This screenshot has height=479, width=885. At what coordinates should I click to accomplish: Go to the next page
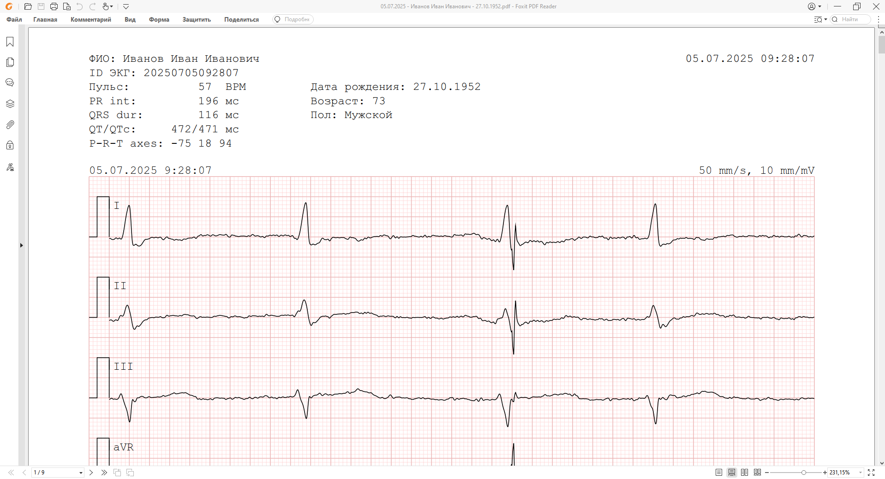point(91,473)
